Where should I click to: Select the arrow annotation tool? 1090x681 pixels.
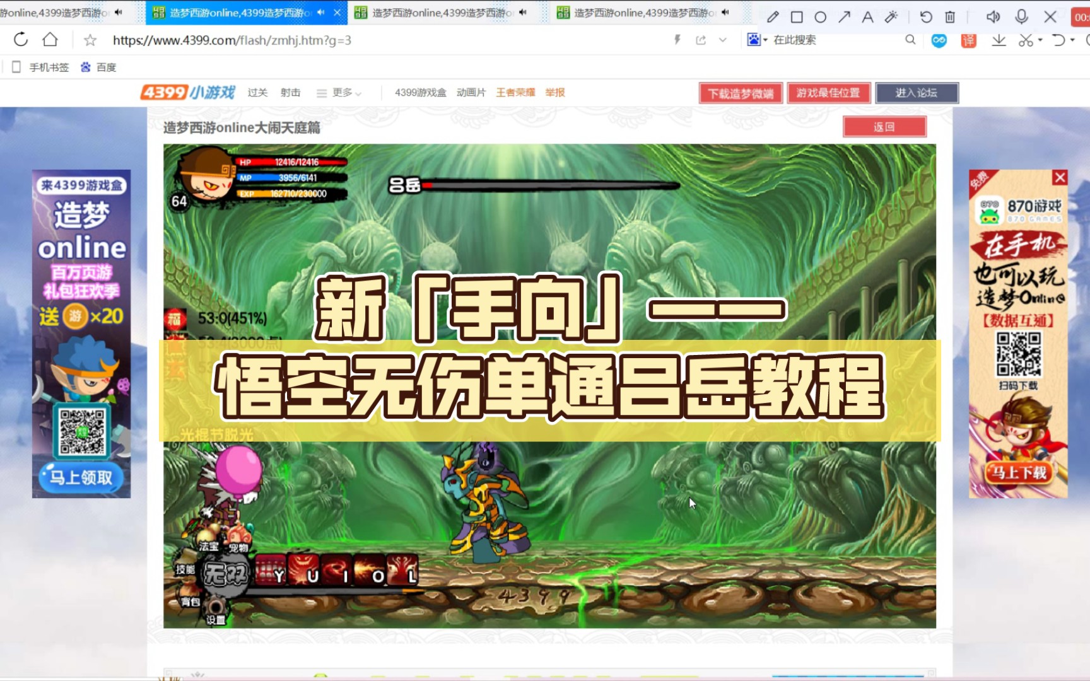(x=844, y=17)
